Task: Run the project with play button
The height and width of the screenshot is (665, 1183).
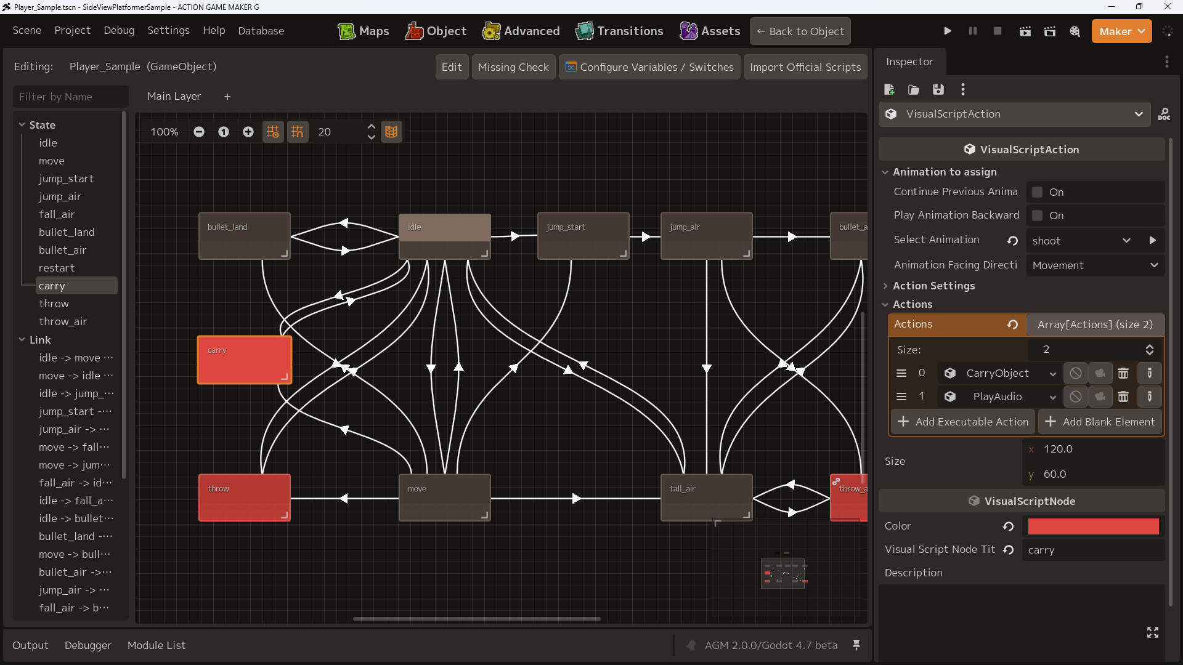Action: tap(948, 31)
